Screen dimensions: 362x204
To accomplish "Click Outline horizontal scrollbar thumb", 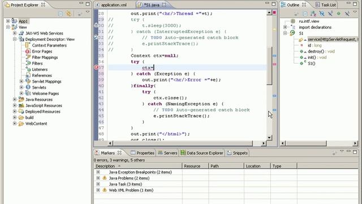I will coord(306,143).
